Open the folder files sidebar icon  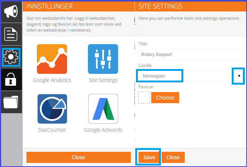(x=11, y=102)
